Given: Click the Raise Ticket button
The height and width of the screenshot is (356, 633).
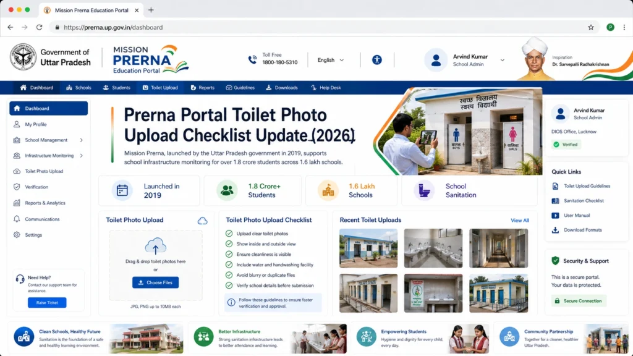Looking at the screenshot, I should (47, 303).
